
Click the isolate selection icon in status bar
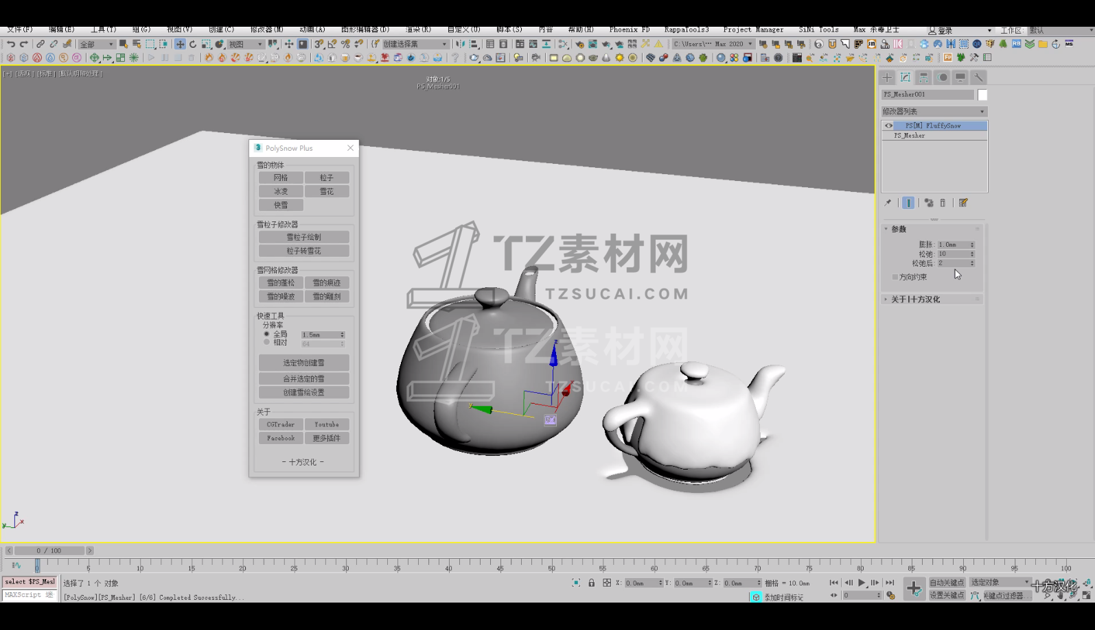pyautogui.click(x=576, y=583)
